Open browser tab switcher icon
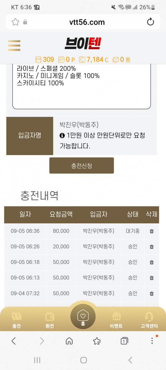 click(x=124, y=341)
